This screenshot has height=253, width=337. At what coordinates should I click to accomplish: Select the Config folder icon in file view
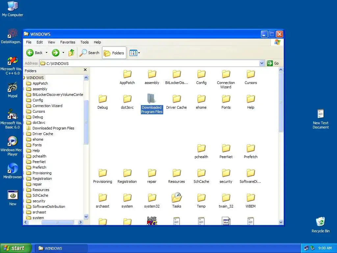point(201,74)
